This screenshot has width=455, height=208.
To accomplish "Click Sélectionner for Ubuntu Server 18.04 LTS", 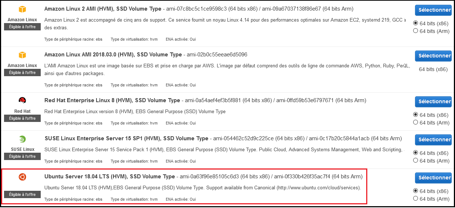I will tap(433, 178).
